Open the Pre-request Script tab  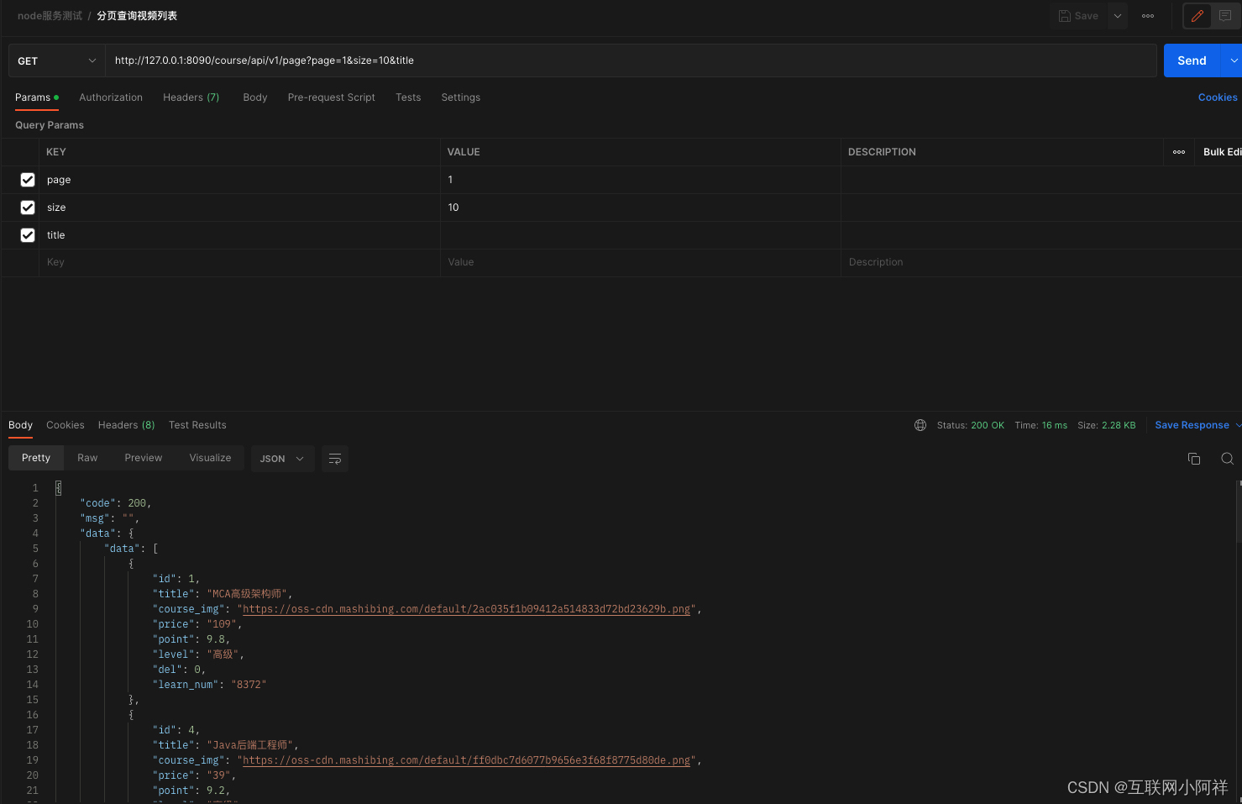click(332, 97)
